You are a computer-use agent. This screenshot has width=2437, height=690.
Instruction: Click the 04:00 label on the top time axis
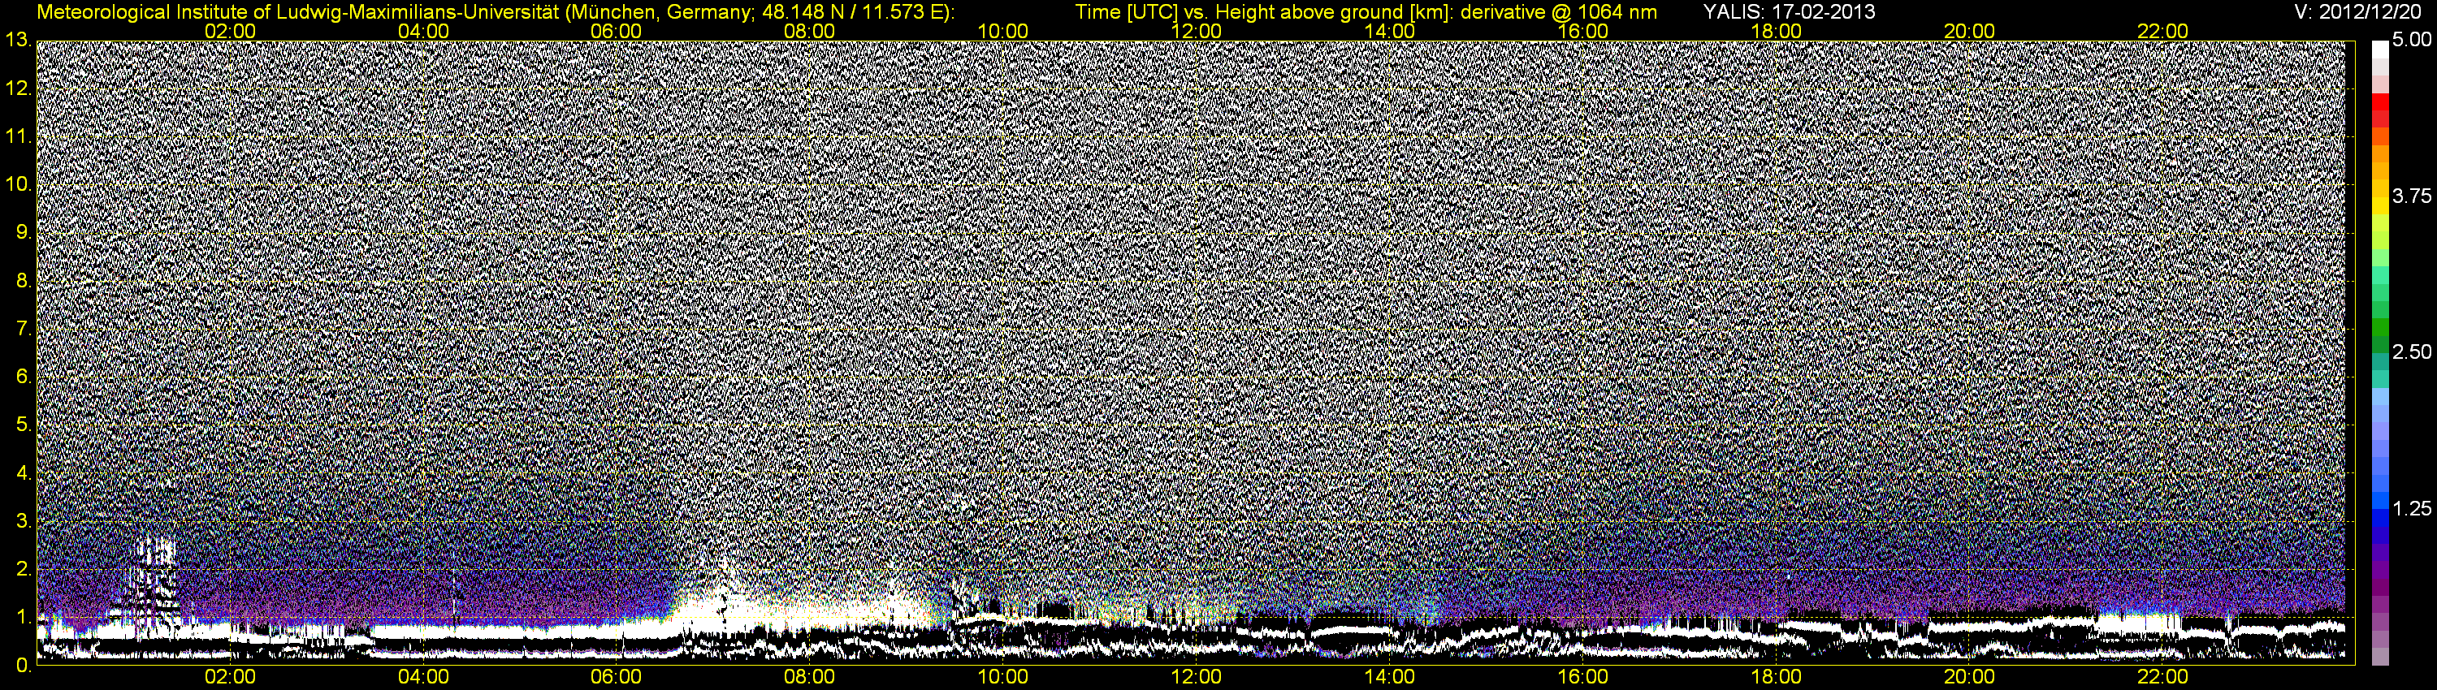[x=423, y=31]
